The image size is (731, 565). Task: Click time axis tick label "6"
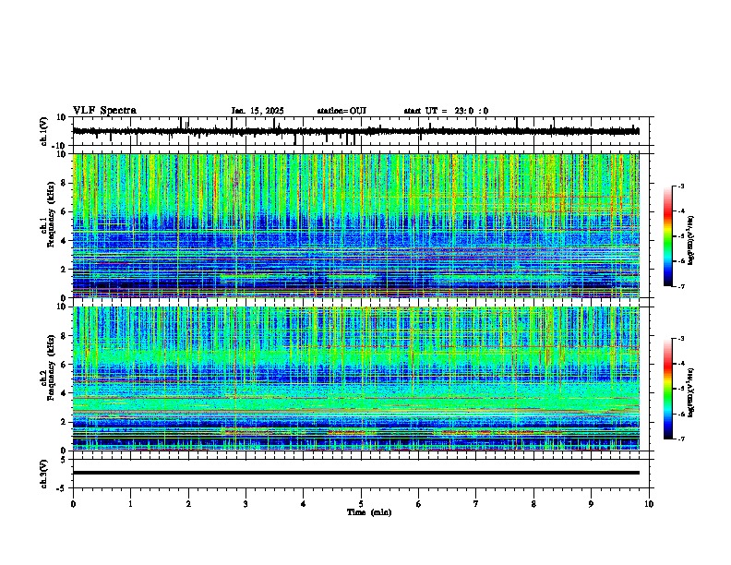point(419,504)
